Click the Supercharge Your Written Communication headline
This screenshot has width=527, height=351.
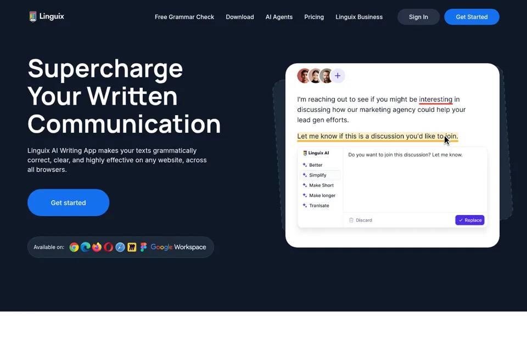point(124,96)
